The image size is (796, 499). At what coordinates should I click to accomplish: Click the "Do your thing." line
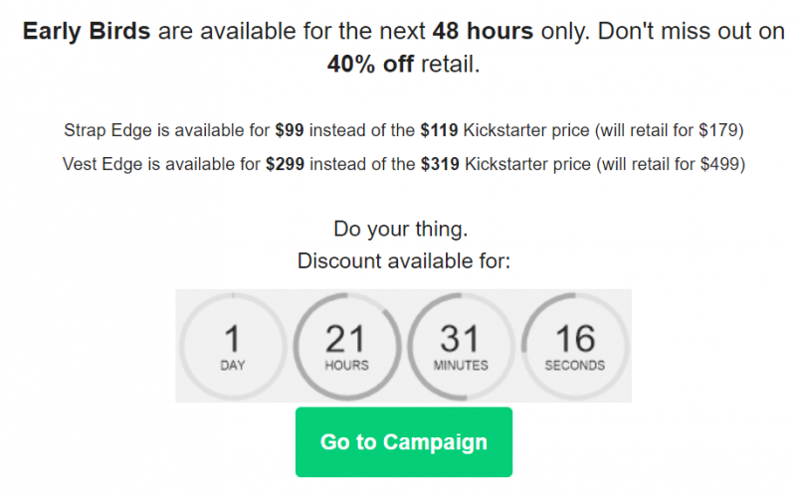[401, 230]
